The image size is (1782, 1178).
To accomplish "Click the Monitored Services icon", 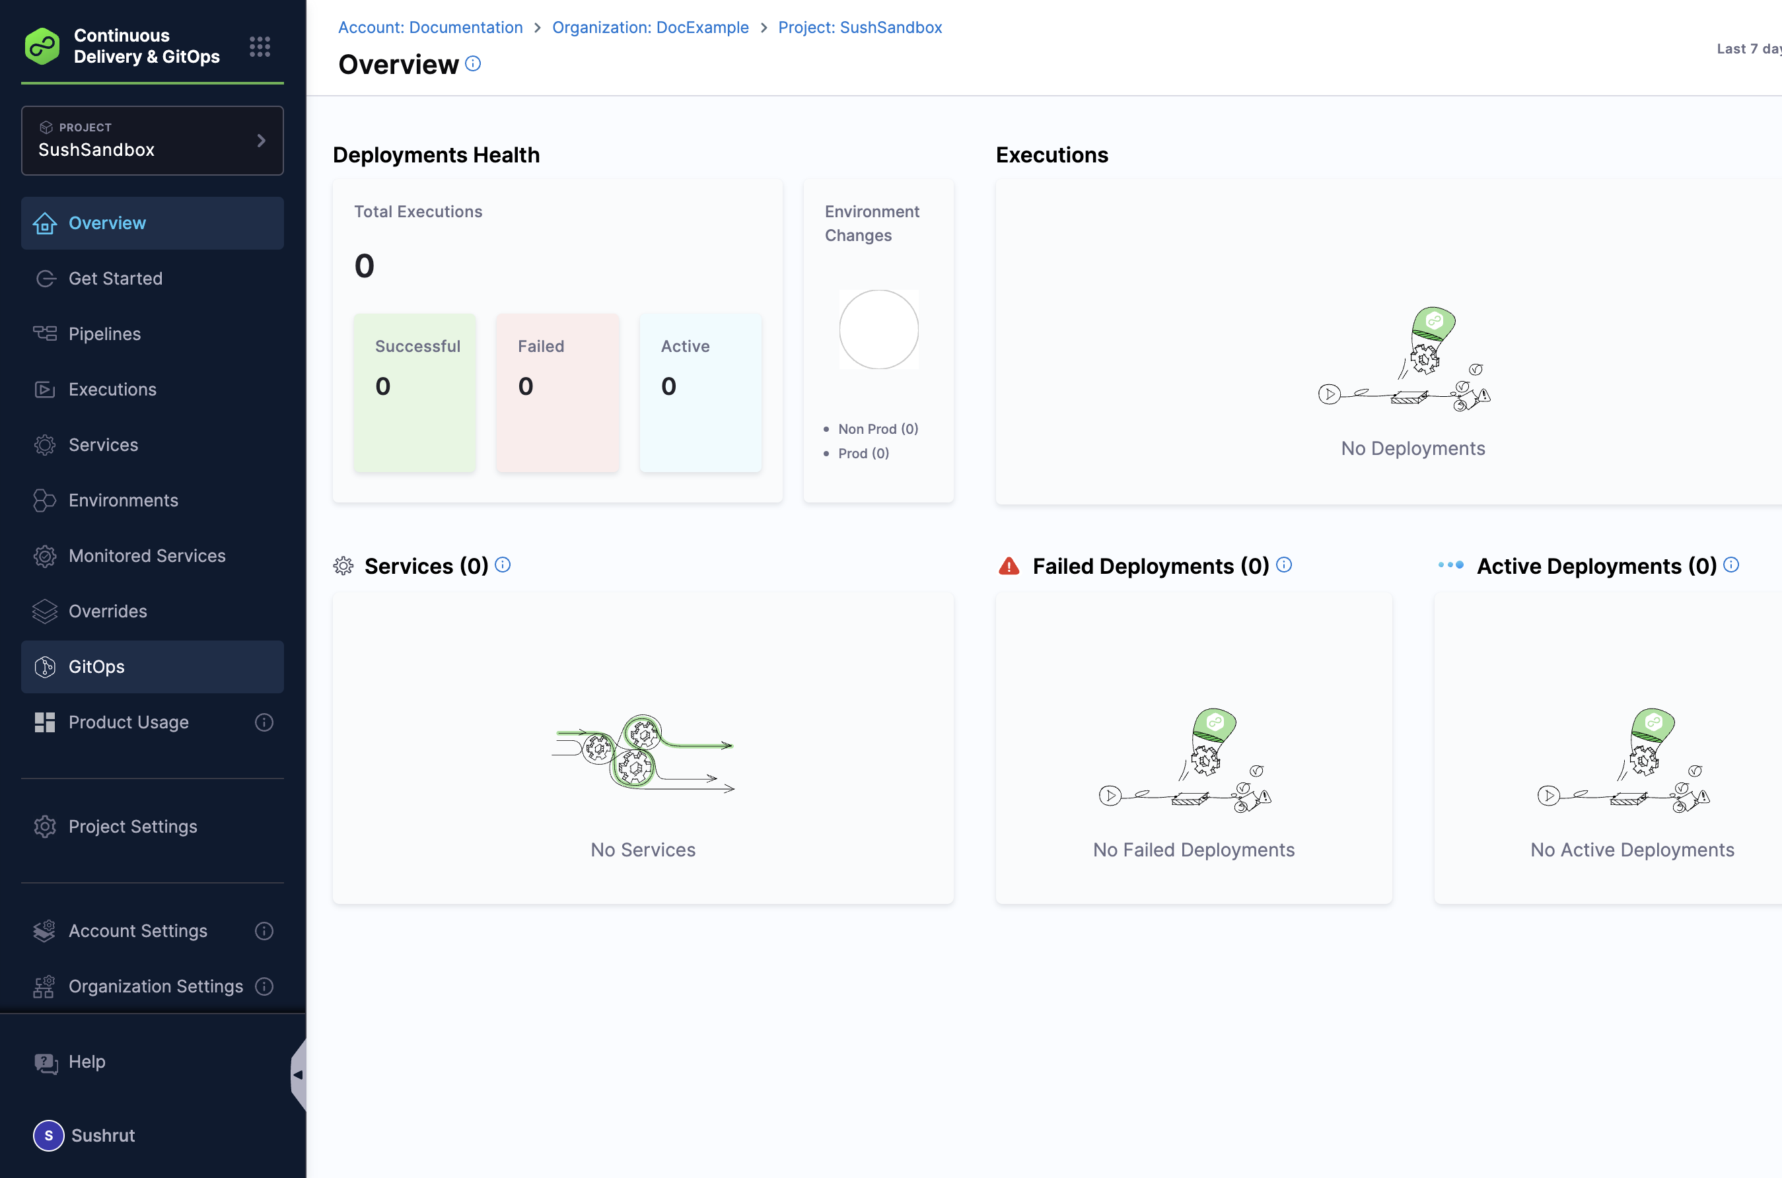I will (x=45, y=556).
